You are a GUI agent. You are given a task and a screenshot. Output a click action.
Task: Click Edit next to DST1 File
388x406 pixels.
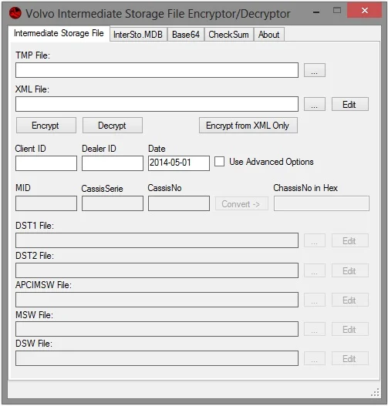[x=349, y=240]
